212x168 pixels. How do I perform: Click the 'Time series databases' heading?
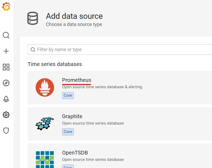tap(55, 64)
